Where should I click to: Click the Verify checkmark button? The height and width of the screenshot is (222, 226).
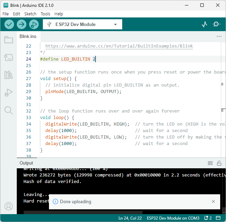pos(9,24)
